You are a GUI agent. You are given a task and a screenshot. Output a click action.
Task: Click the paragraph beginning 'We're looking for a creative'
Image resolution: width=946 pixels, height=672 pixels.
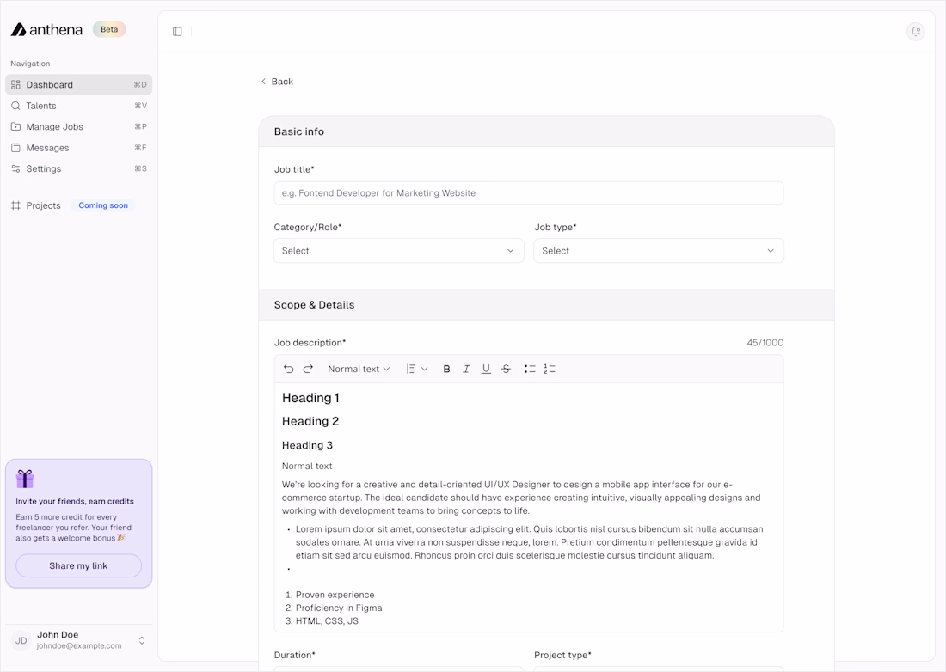(x=521, y=498)
